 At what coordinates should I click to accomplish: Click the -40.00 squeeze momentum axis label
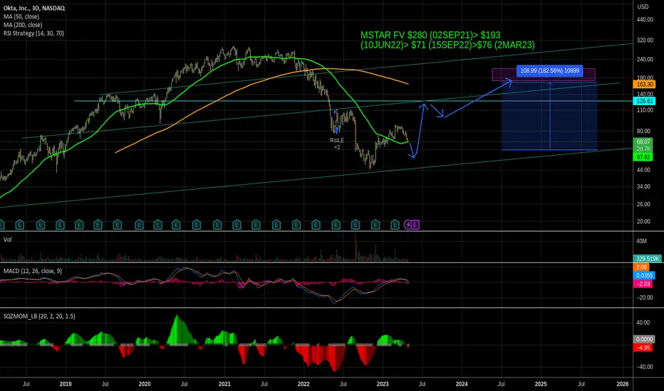645,367
